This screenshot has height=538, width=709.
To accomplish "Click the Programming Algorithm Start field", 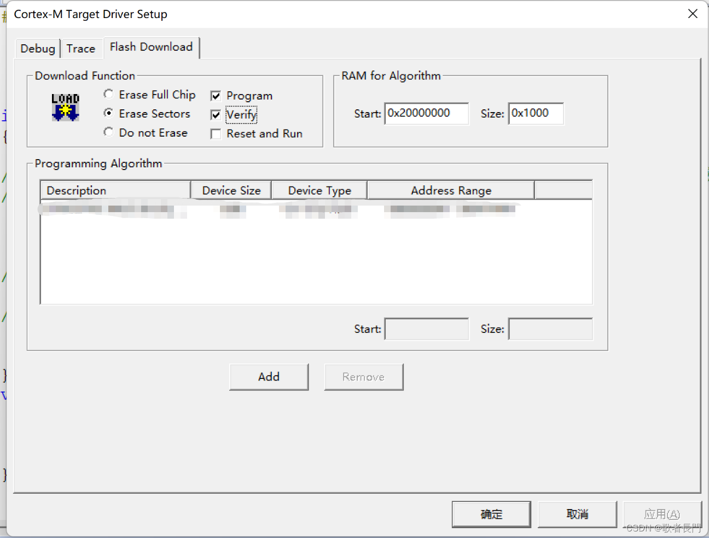I will [427, 329].
